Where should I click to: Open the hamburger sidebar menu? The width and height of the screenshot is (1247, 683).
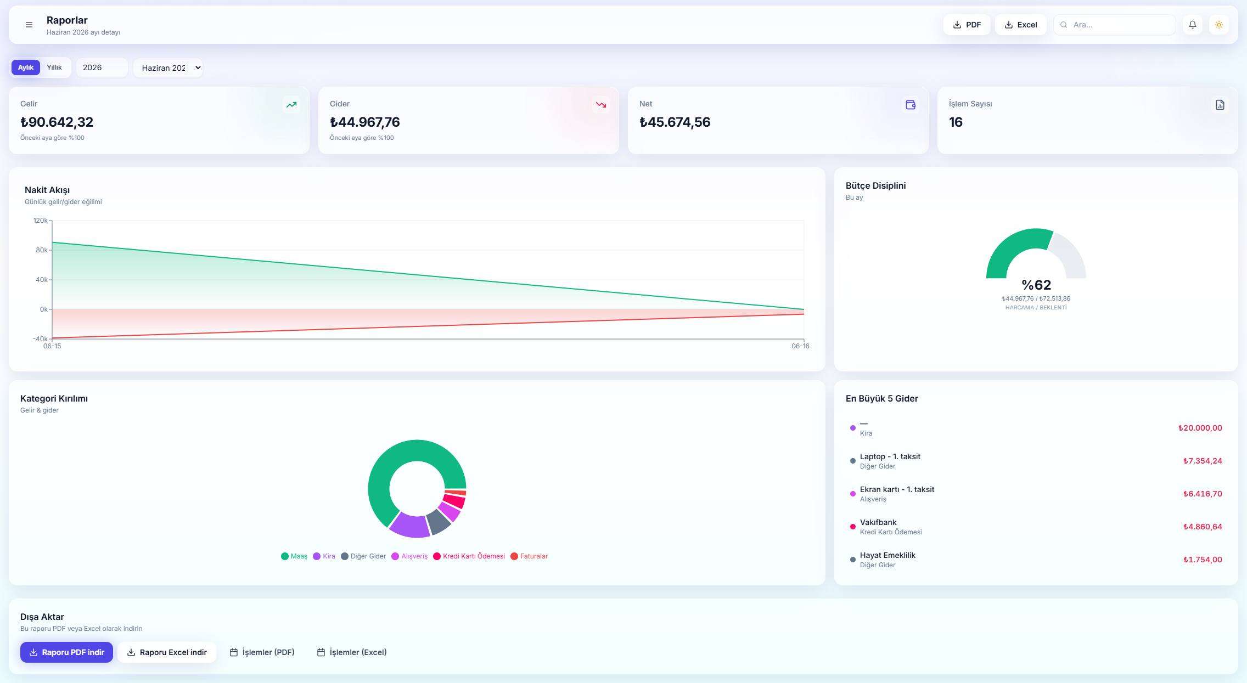coord(29,25)
